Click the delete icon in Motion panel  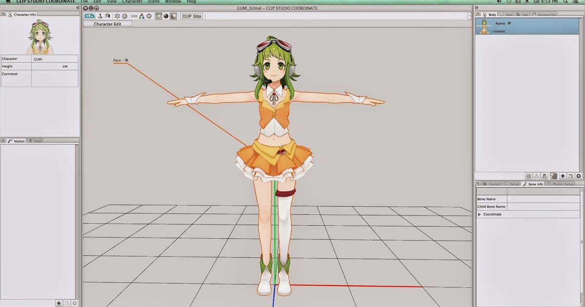(x=75, y=303)
